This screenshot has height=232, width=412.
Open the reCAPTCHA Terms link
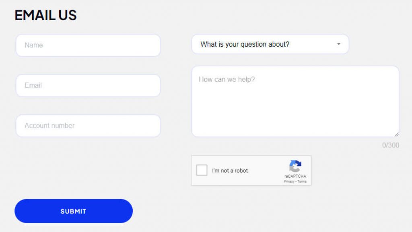click(302, 182)
